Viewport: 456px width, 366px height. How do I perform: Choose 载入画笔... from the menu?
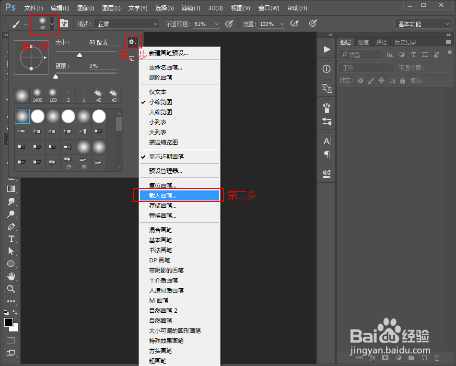pos(179,196)
